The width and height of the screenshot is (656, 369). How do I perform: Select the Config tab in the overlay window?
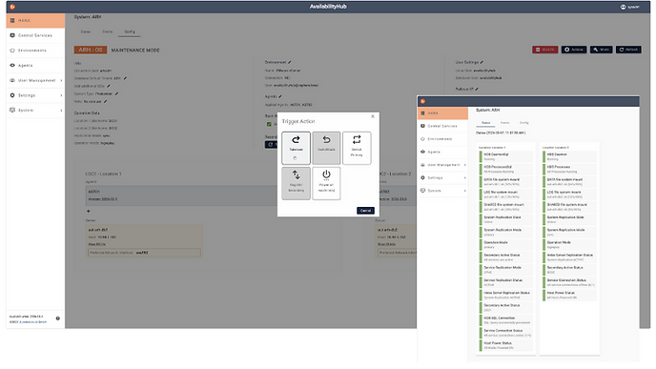(523, 123)
